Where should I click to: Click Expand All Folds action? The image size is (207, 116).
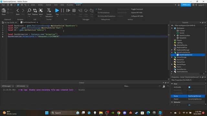point(136,13)
